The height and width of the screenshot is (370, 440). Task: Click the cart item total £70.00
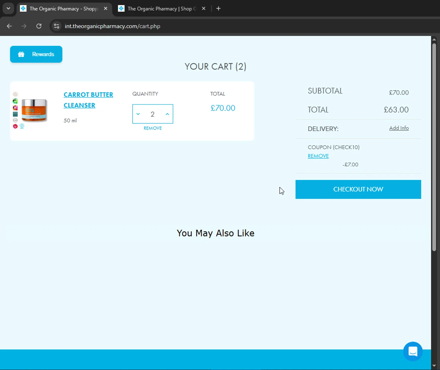click(x=223, y=108)
